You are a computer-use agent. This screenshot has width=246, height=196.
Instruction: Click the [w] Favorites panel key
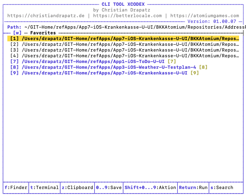17,33
